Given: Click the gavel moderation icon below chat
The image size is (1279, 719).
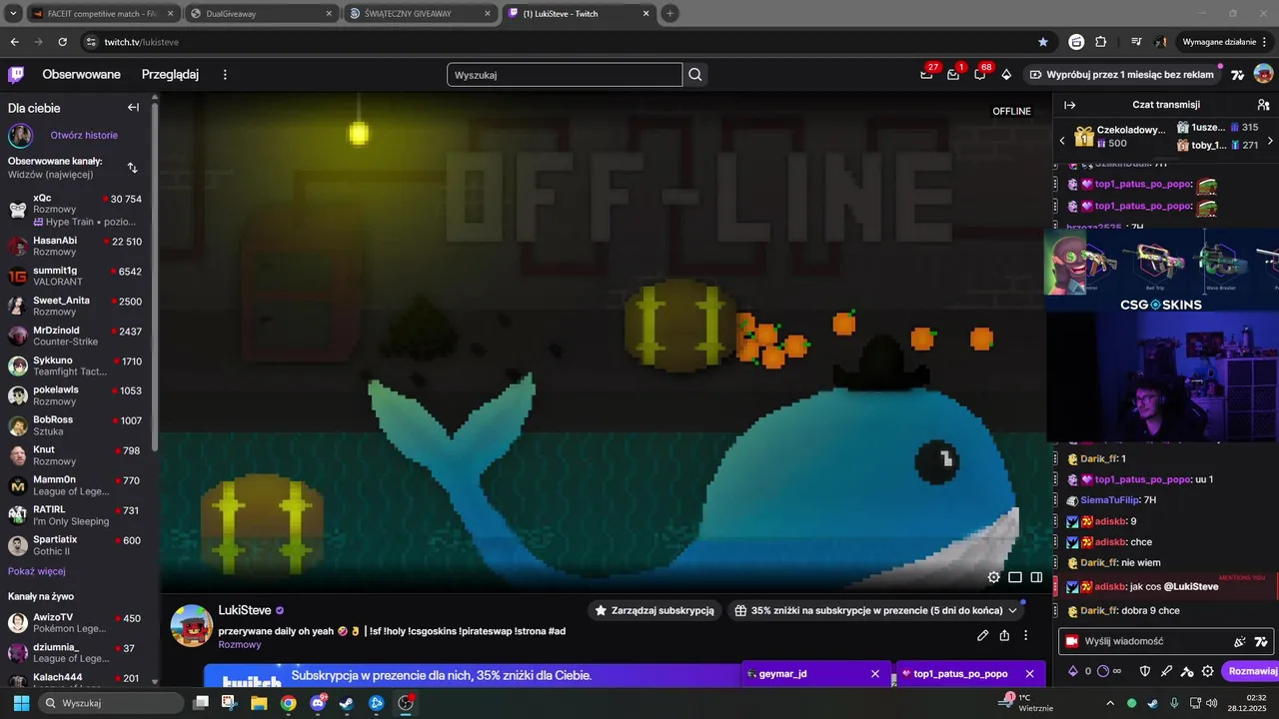Looking at the screenshot, I should pyautogui.click(x=1187, y=671).
